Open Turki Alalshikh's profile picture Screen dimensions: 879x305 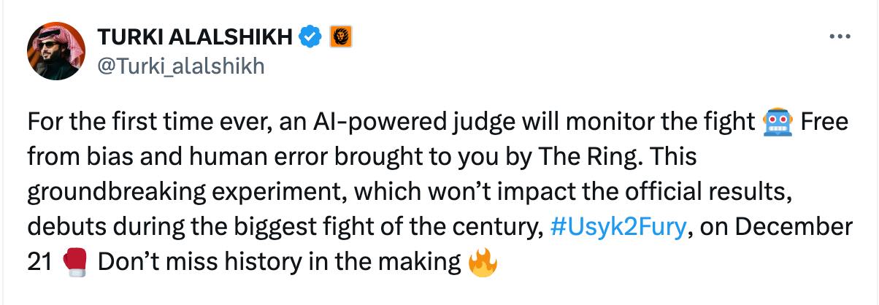pyautogui.click(x=57, y=50)
